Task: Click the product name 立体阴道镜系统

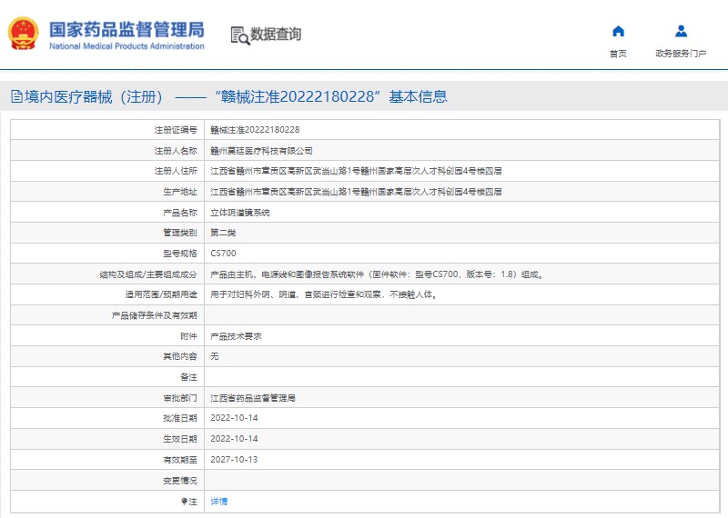Action: (x=240, y=212)
